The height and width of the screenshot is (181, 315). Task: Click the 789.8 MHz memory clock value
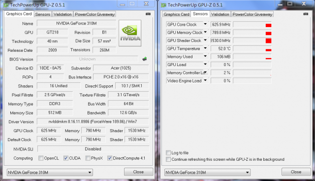pos(221,33)
